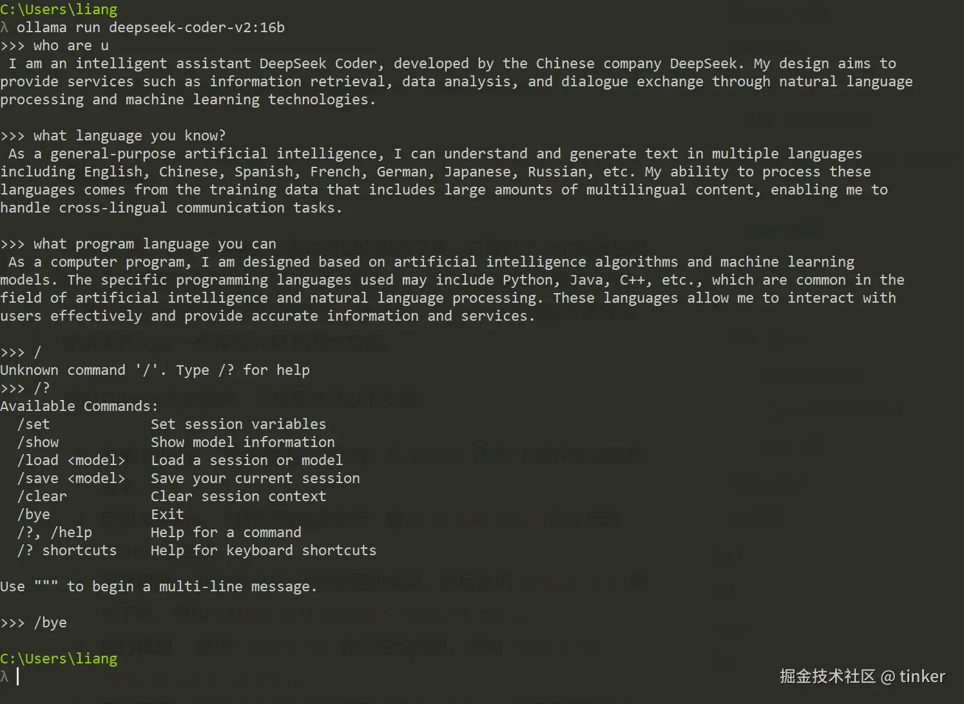Click the '/load <model>' command entry
This screenshot has width=964, height=704.
pyautogui.click(x=71, y=461)
